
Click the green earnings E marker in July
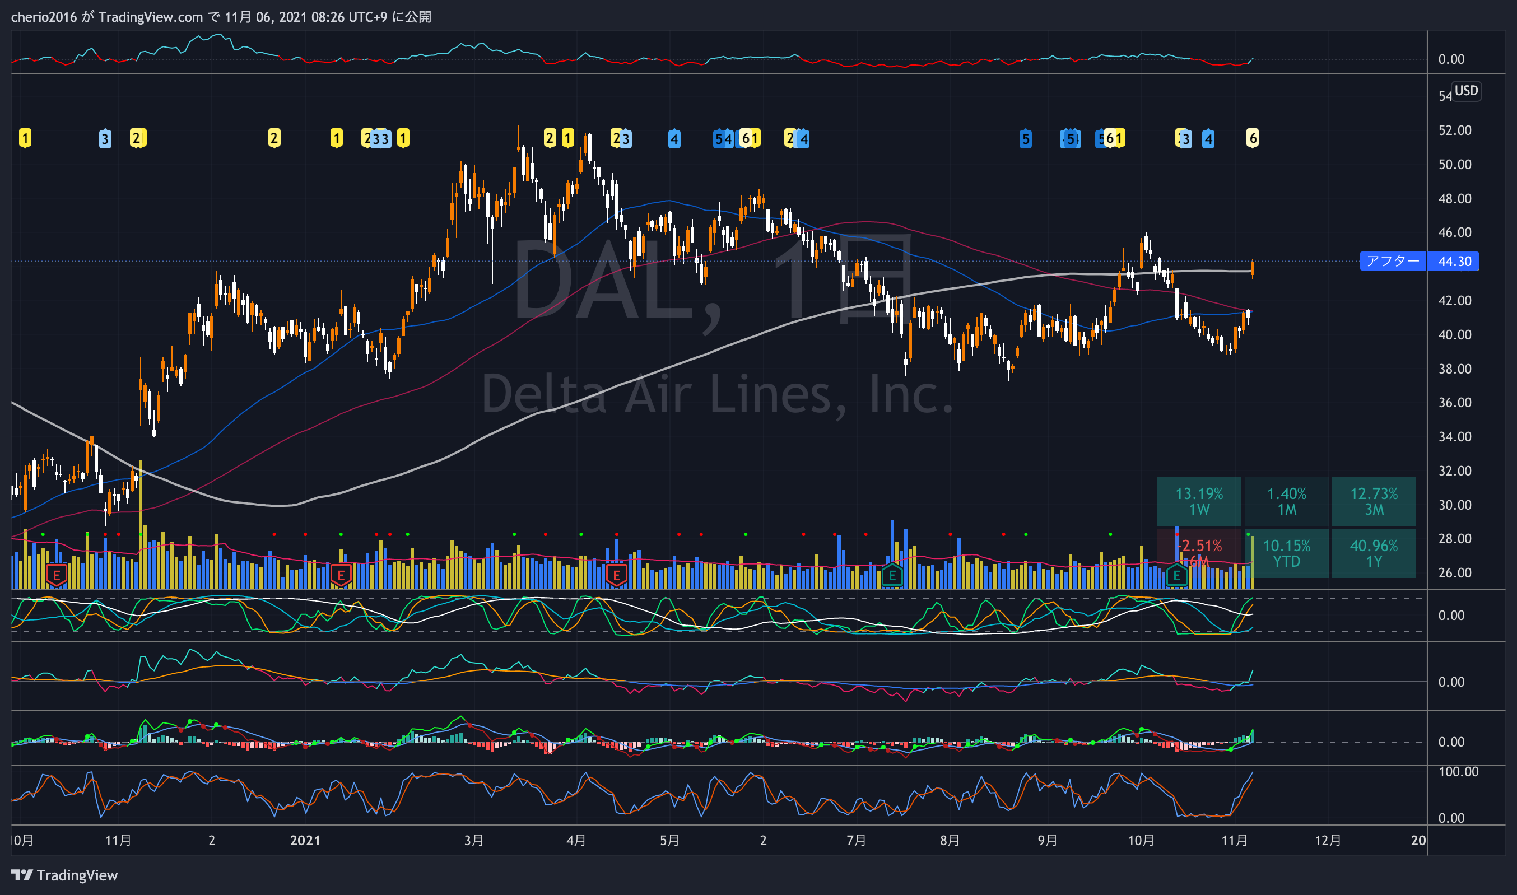pyautogui.click(x=892, y=575)
